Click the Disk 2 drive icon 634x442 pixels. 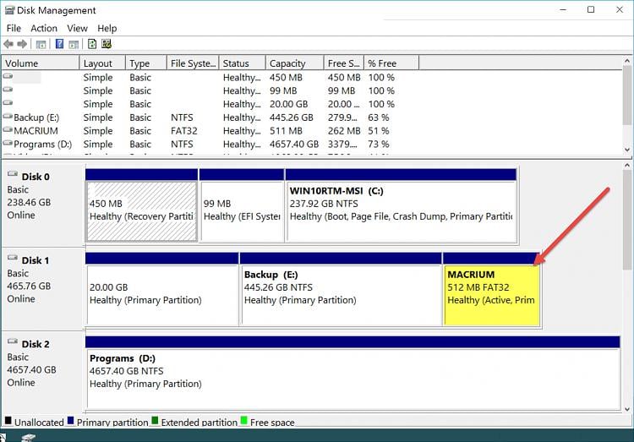point(13,341)
